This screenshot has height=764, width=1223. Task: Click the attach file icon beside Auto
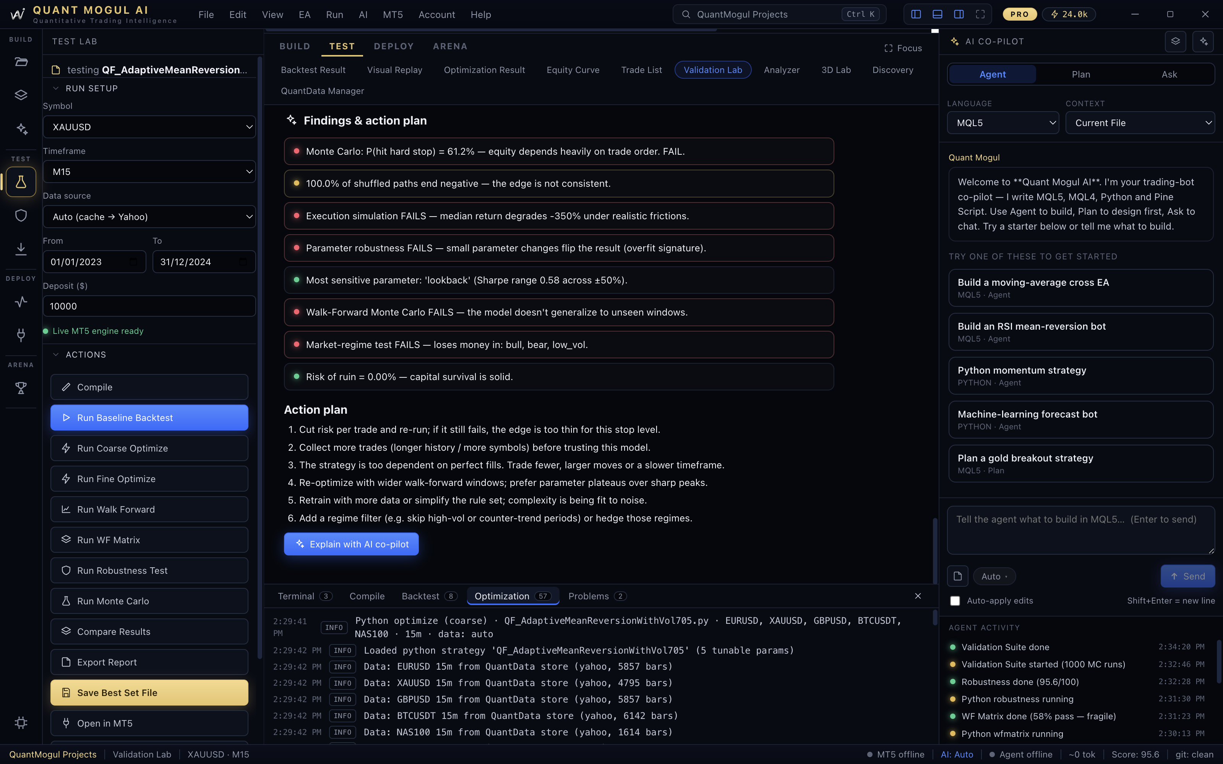(x=957, y=576)
